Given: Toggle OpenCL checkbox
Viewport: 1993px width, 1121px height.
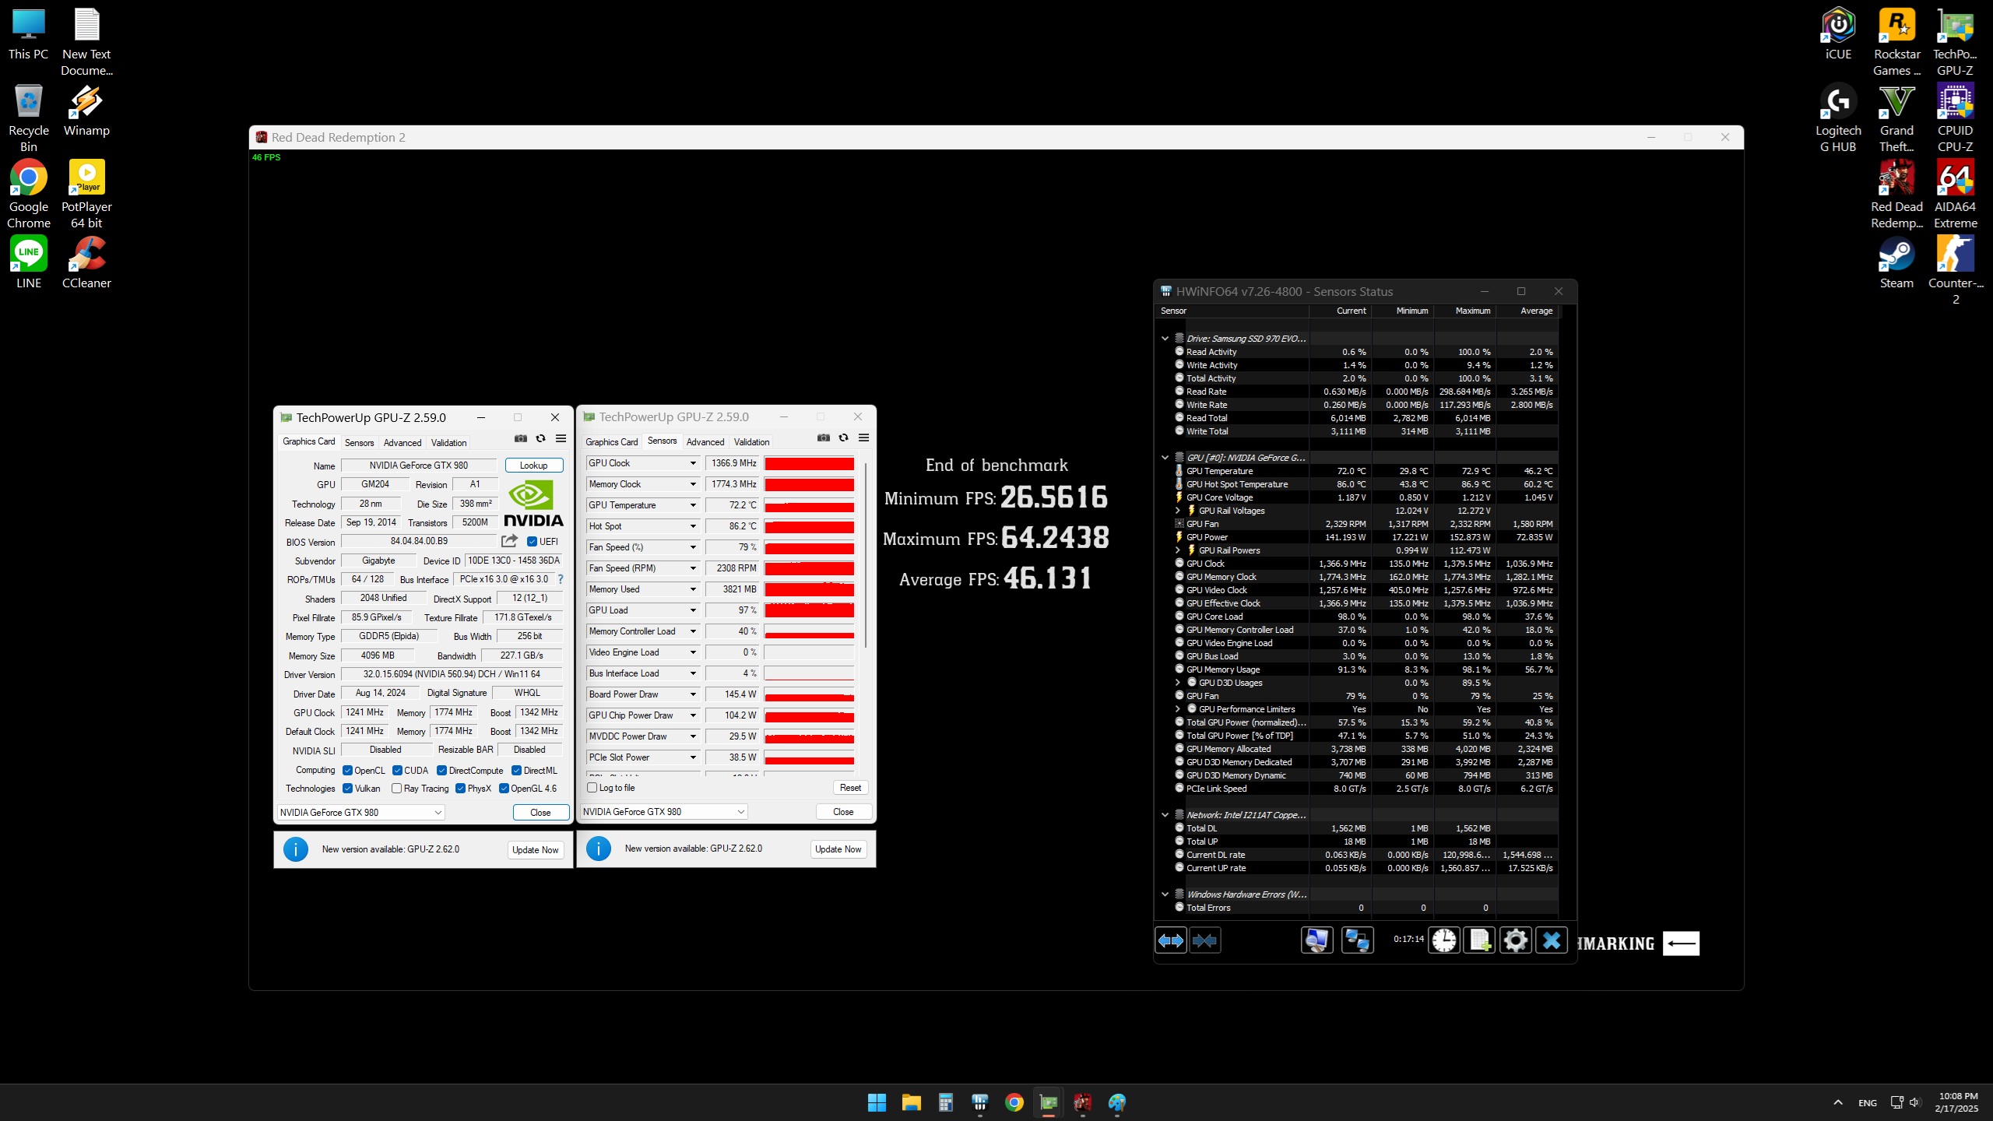Looking at the screenshot, I should pos(347,771).
